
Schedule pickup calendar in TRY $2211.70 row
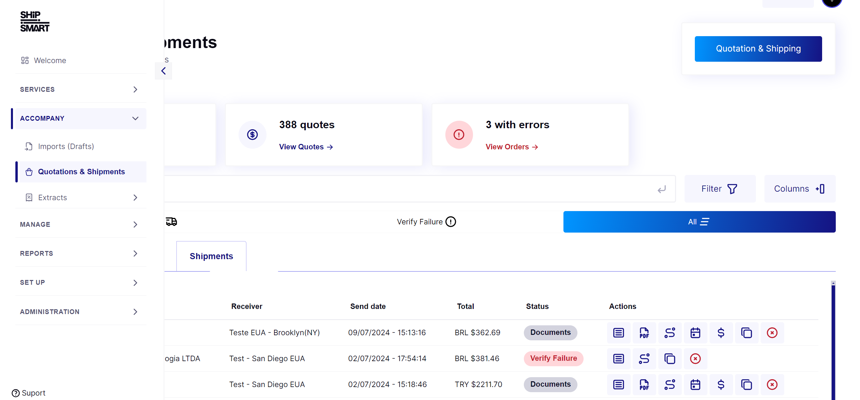tap(695, 385)
